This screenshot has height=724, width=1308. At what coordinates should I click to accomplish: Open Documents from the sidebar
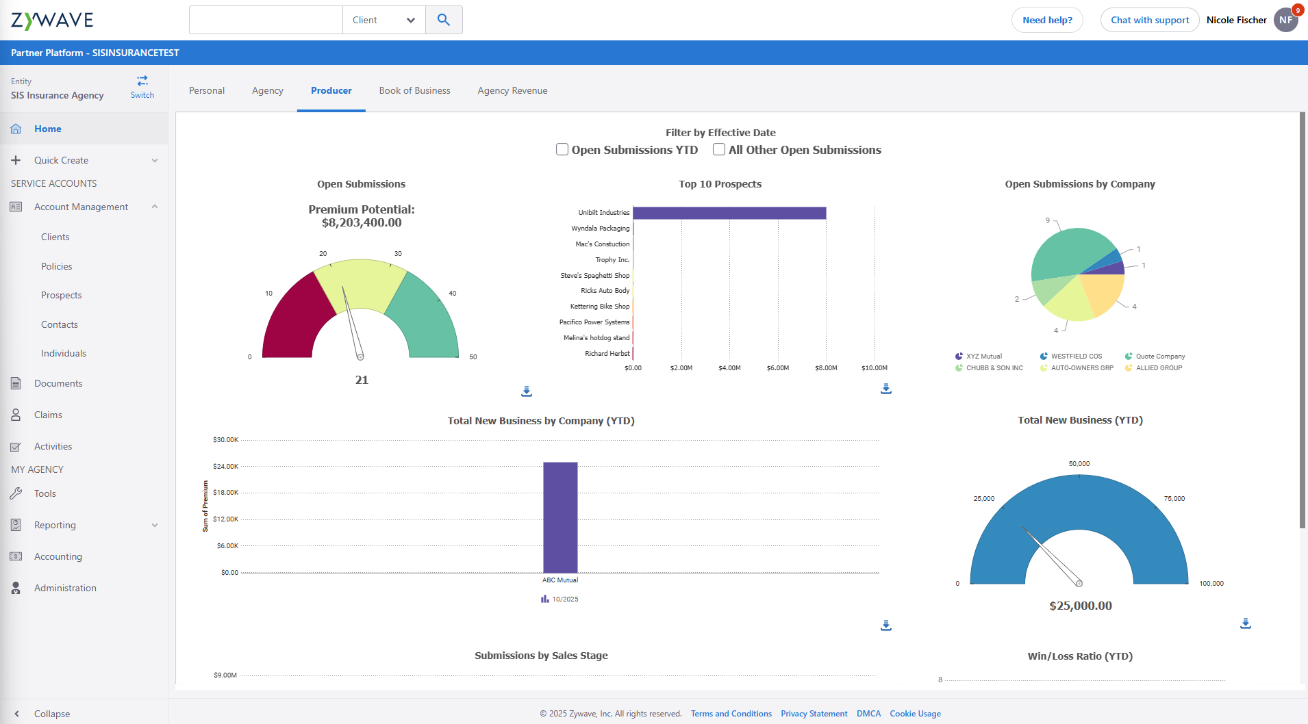click(58, 383)
